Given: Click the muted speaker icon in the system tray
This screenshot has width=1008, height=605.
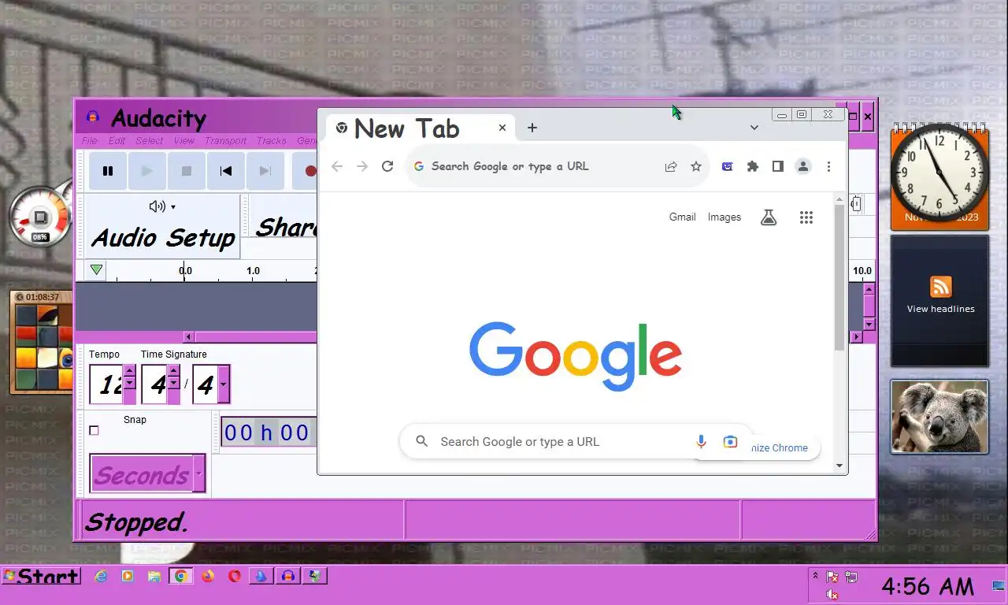Looking at the screenshot, I should point(832,594).
